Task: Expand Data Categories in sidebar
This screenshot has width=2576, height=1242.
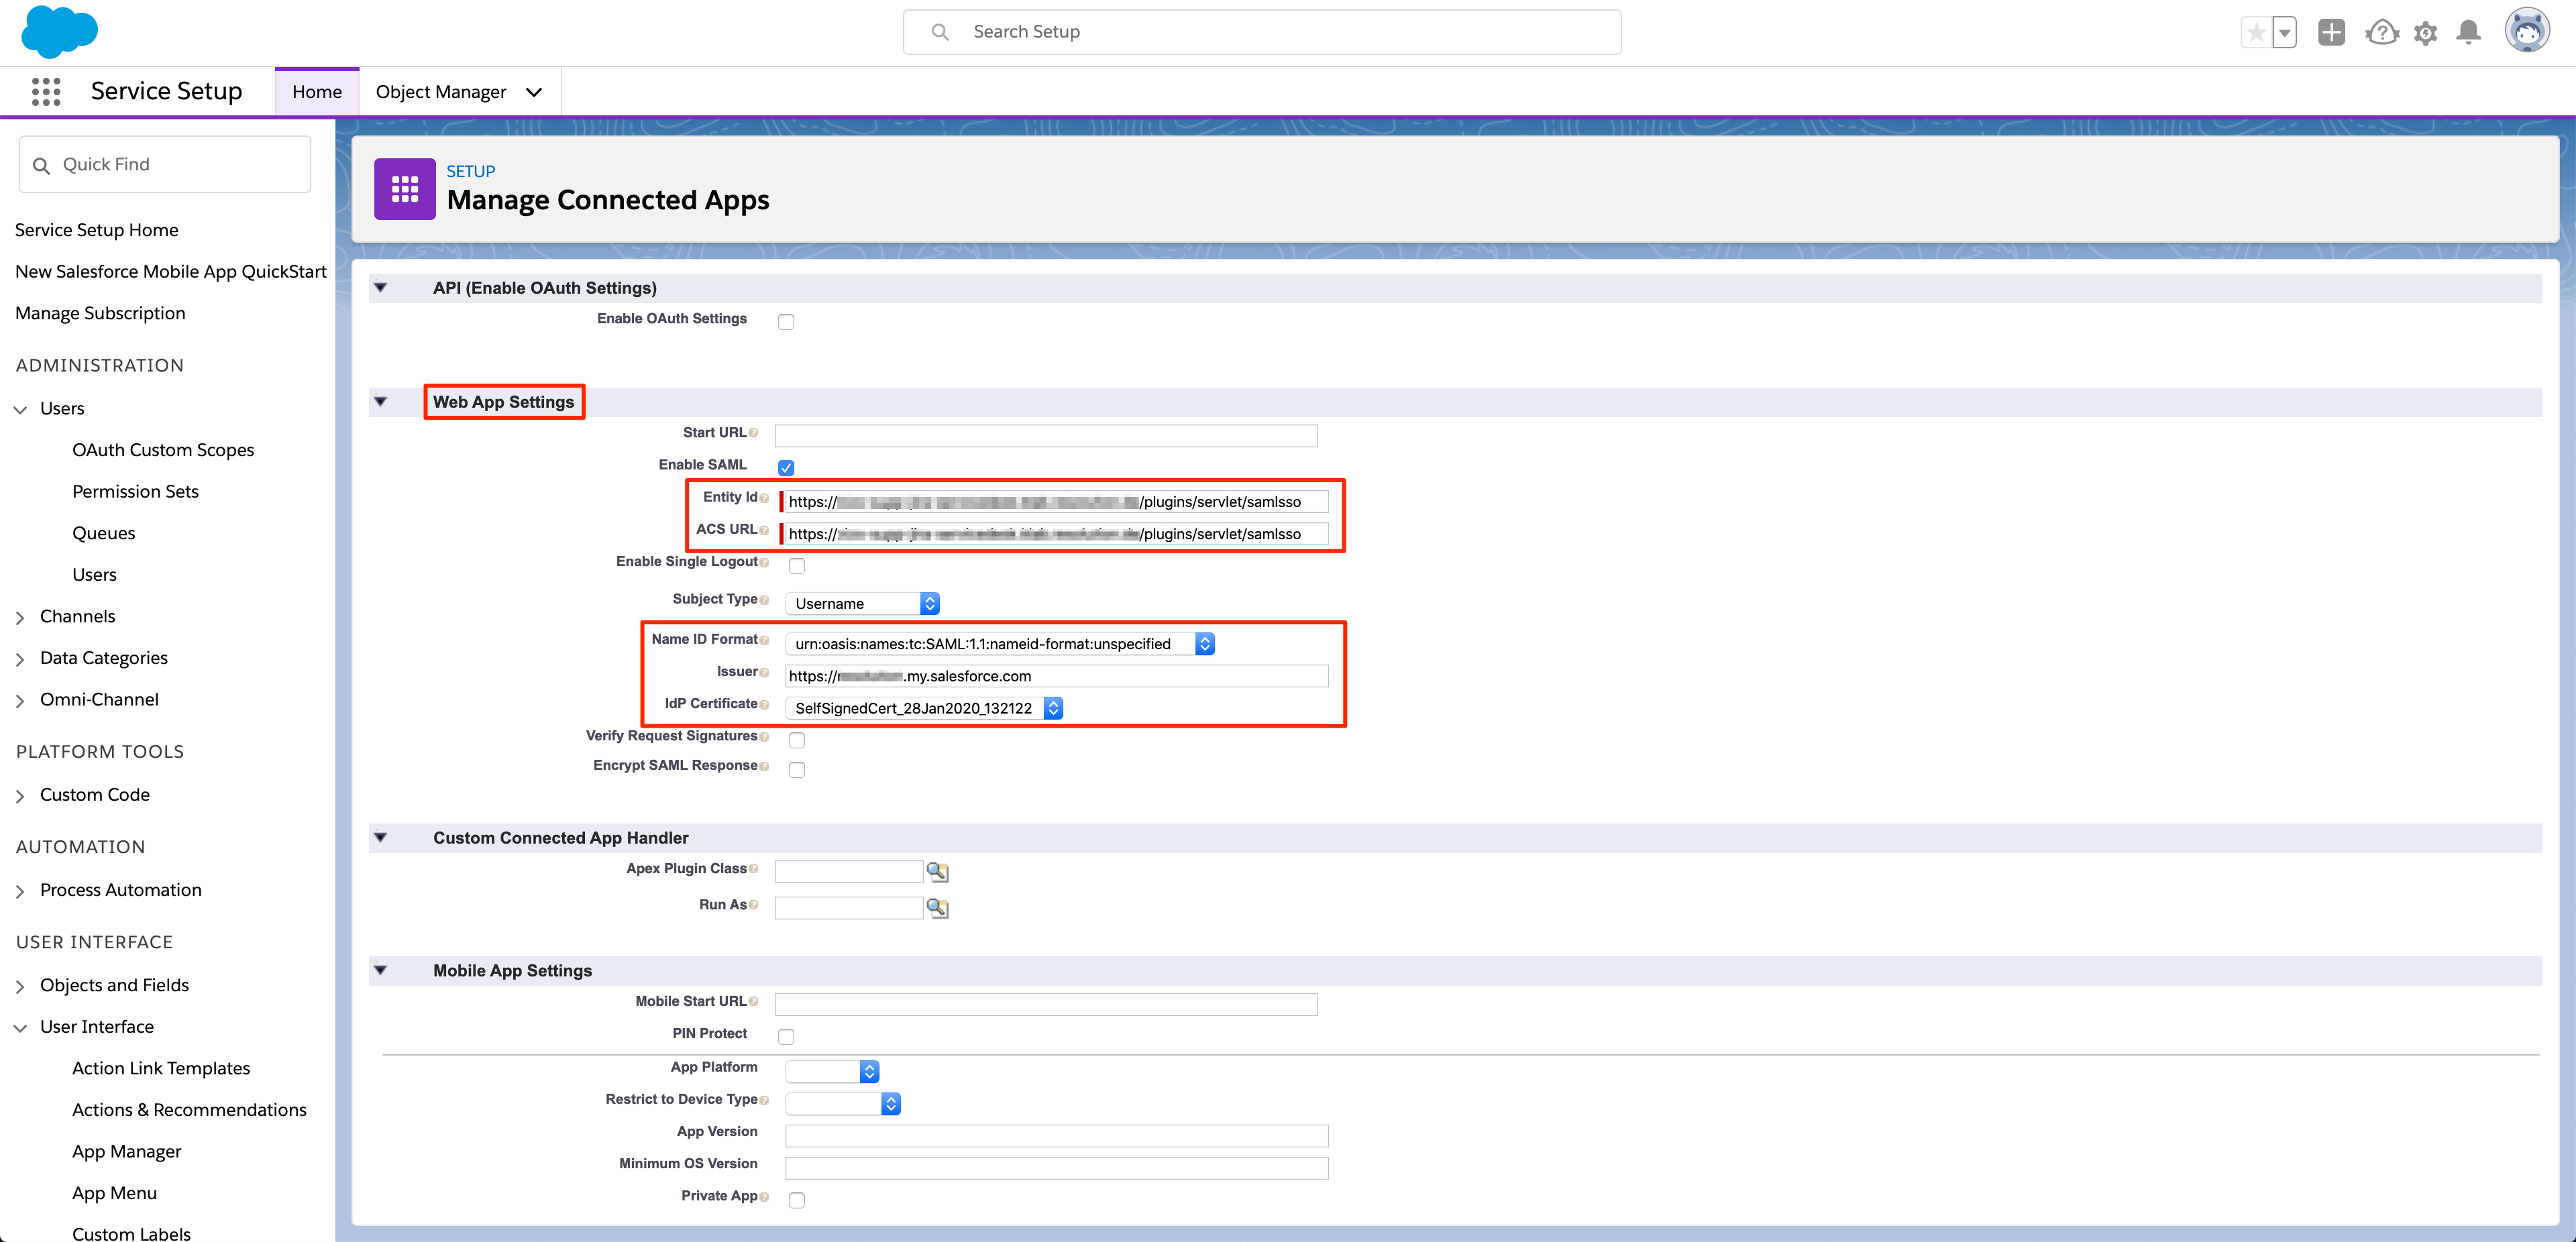Action: click(20, 659)
